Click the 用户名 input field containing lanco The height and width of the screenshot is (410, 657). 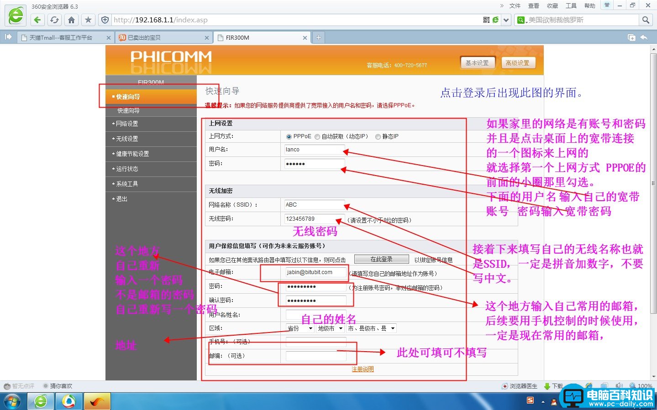click(x=315, y=150)
